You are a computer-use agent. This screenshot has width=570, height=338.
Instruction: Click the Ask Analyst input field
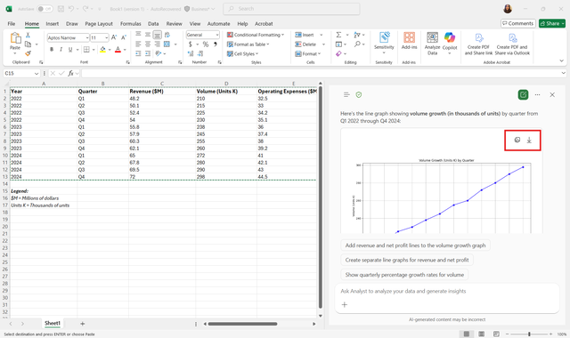447,291
